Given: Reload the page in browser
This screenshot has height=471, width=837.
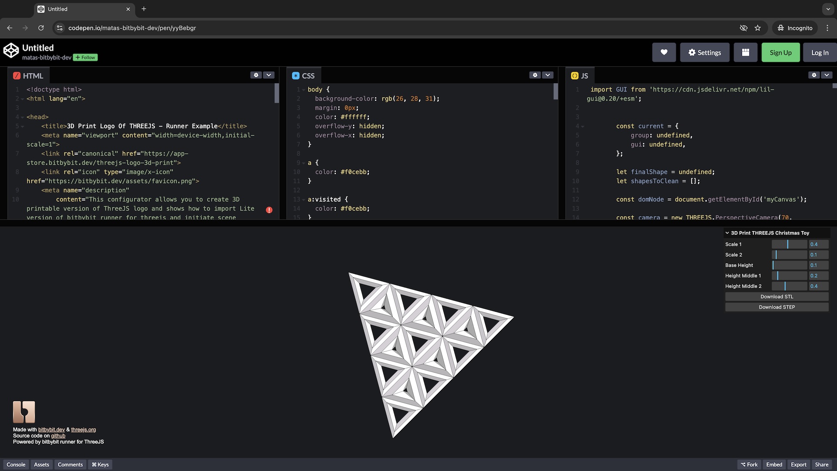Looking at the screenshot, I should (x=41, y=28).
